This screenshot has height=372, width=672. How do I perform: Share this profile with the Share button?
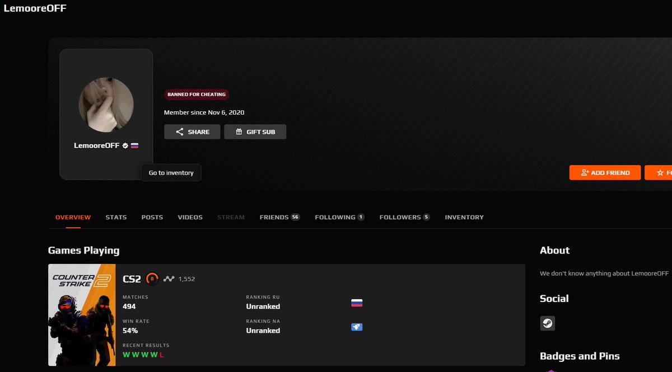tap(192, 132)
